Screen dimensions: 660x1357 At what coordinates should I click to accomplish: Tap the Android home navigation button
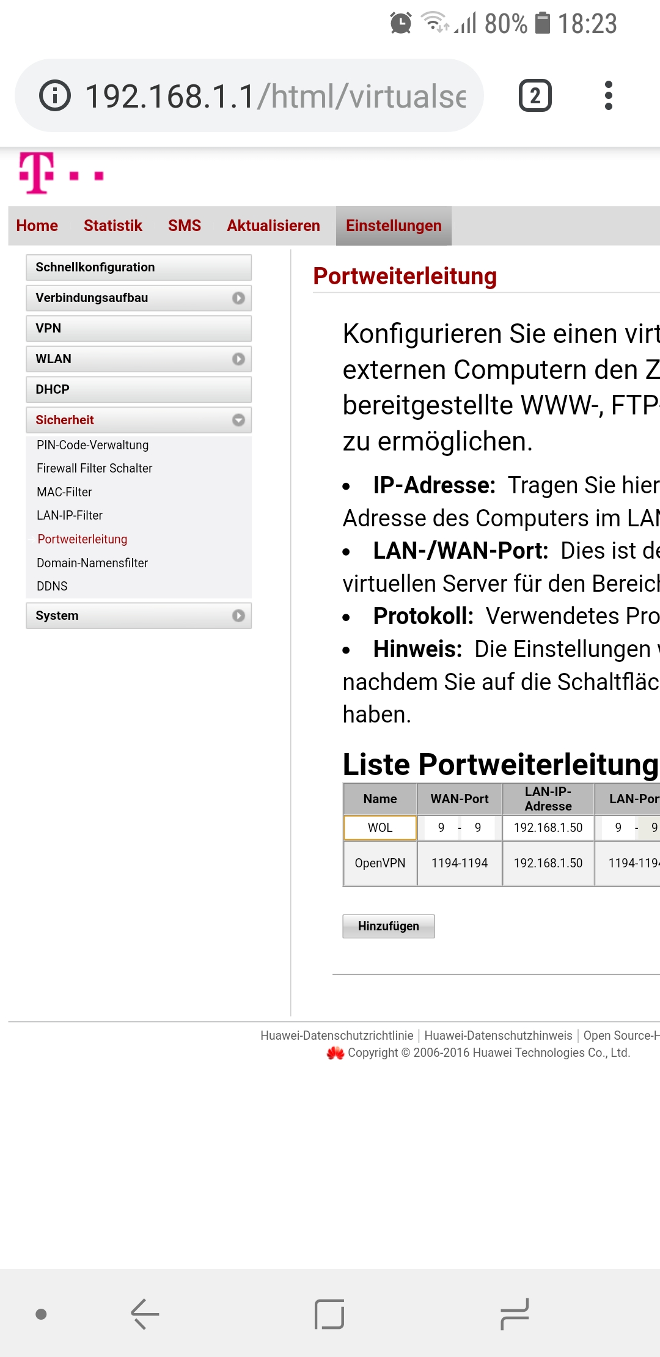tap(329, 1314)
